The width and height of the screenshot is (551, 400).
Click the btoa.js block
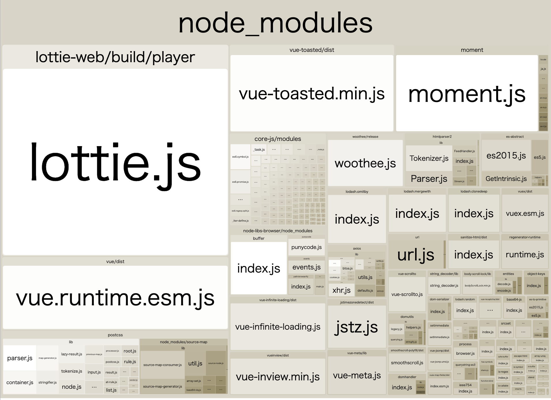pos(347,268)
